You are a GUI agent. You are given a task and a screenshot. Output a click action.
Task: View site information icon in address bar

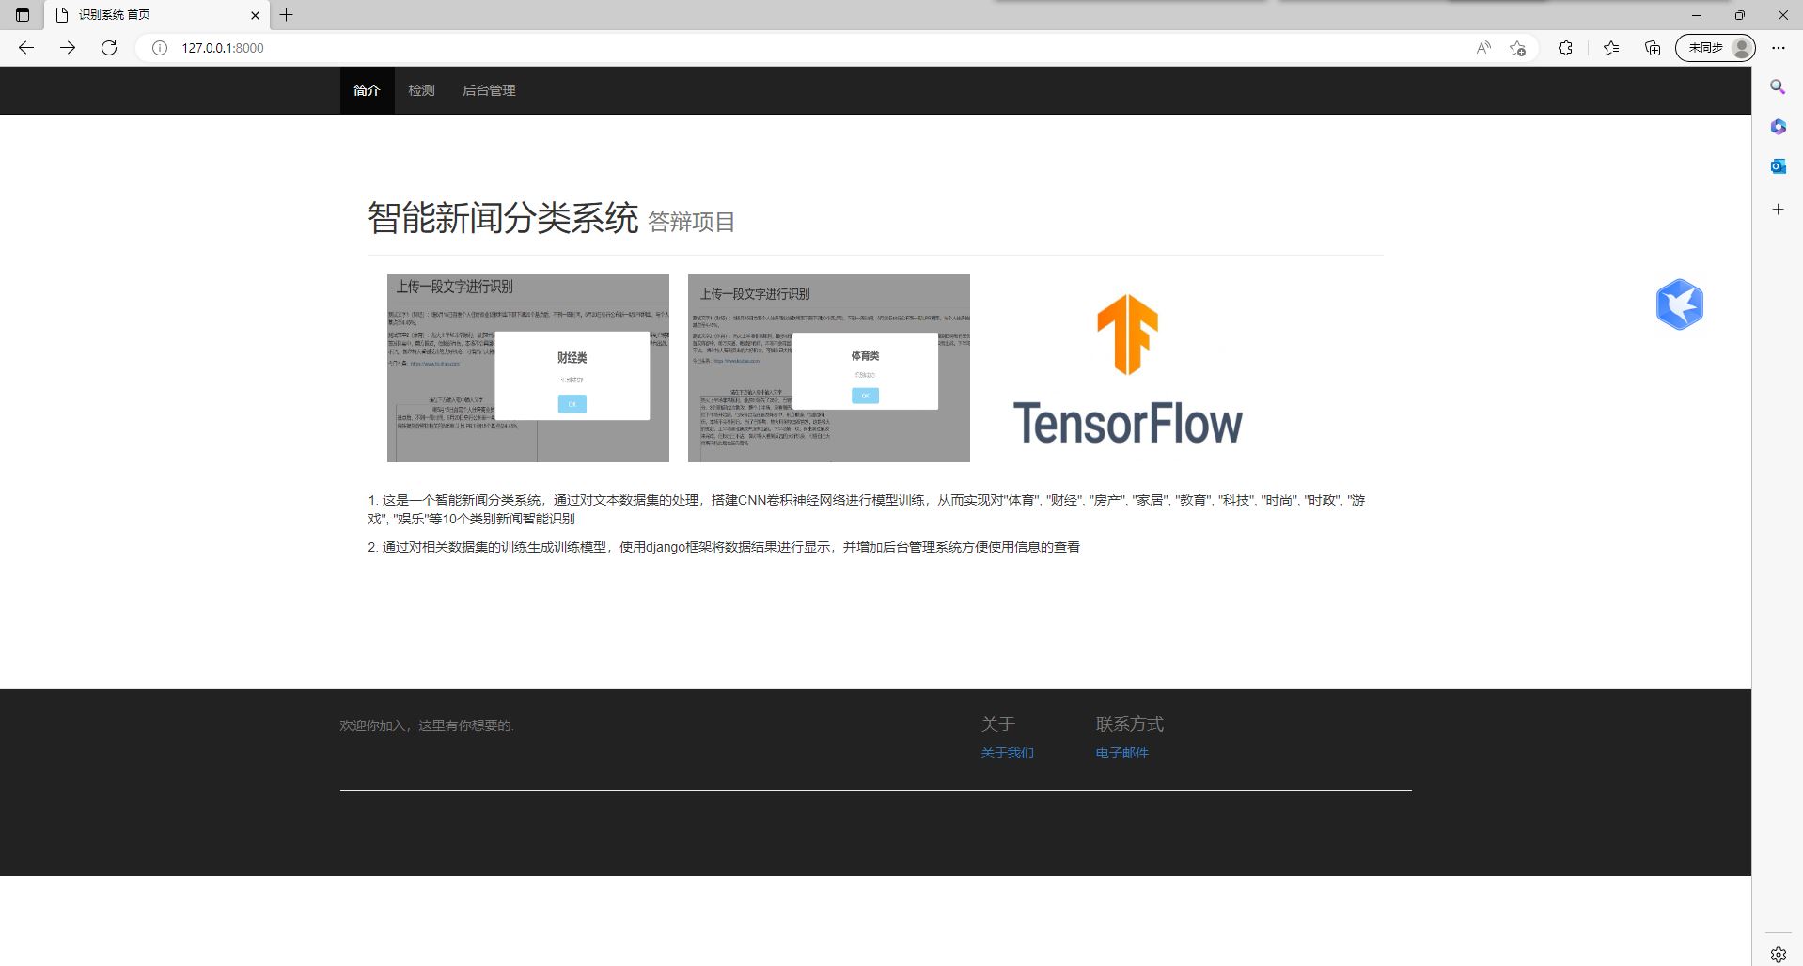tap(160, 48)
